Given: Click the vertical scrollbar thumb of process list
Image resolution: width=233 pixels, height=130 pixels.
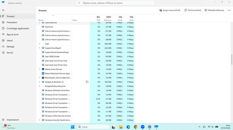Looking at the screenshot, I should [232, 59].
